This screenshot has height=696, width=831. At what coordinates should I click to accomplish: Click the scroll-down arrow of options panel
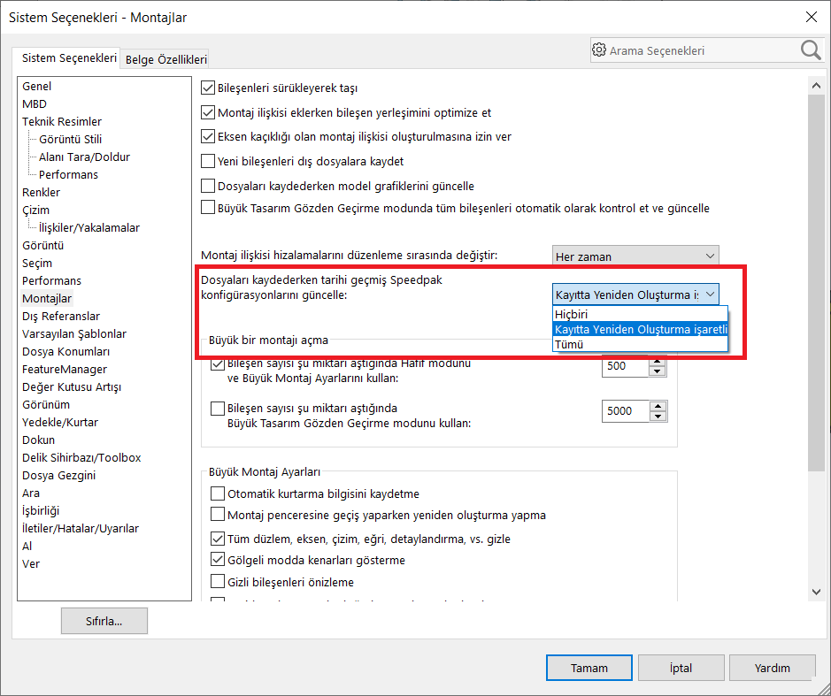pos(816,592)
